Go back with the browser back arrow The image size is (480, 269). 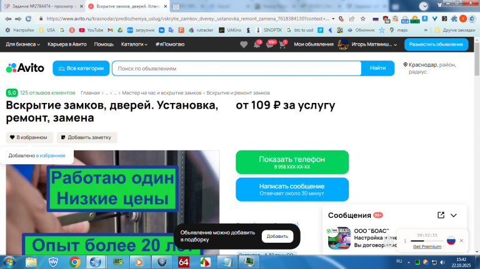point(8,19)
